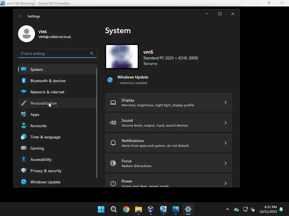Click the Accounts person icon
Image resolution: width=289 pixels, height=216 pixels.
click(24, 125)
